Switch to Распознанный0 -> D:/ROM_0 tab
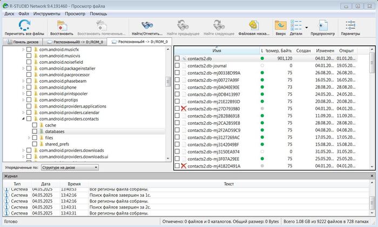 (75, 42)
